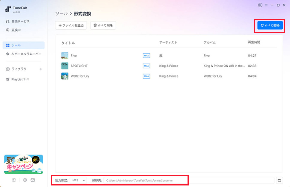
Task: Click ファイルを追加 button
Action: coord(71,25)
